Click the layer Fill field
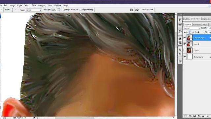The image size is (211, 119). click(x=209, y=32)
